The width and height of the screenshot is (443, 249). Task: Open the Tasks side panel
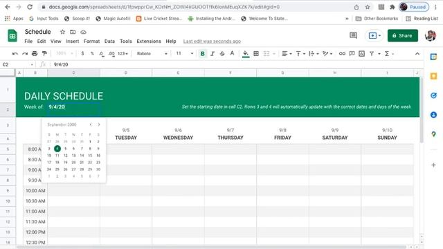point(433,95)
